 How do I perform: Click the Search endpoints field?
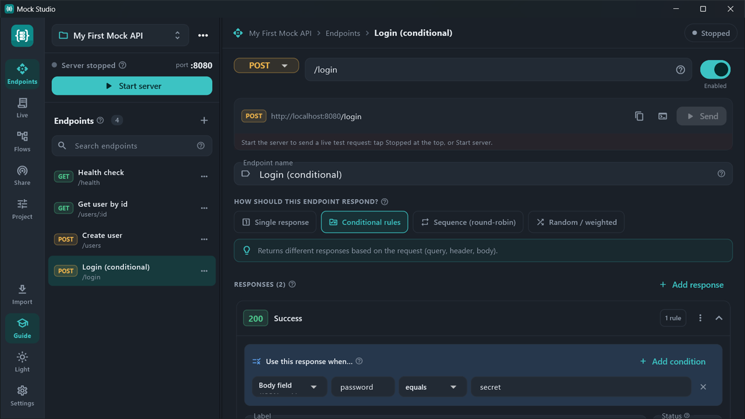132,146
